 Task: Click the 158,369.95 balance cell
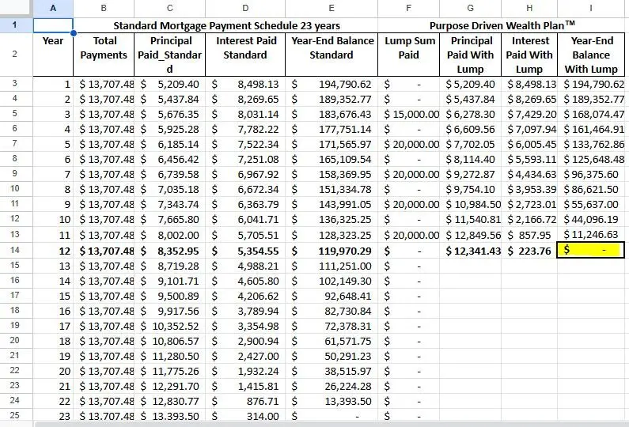tap(332, 175)
